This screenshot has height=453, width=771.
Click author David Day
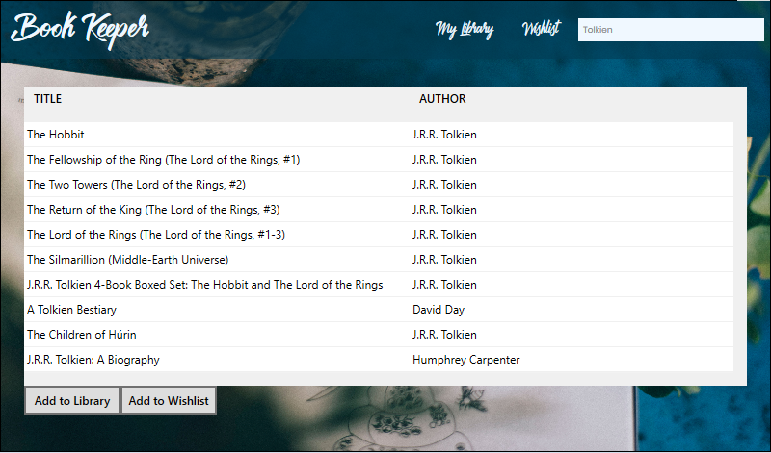pos(439,310)
